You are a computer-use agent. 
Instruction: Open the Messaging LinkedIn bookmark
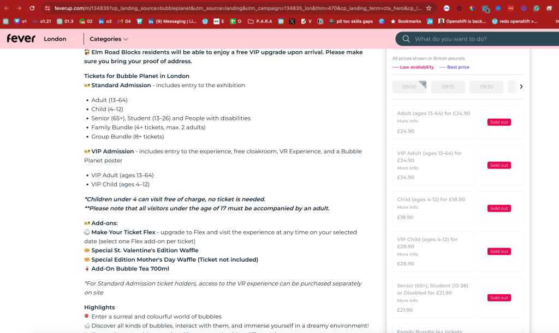(172, 21)
